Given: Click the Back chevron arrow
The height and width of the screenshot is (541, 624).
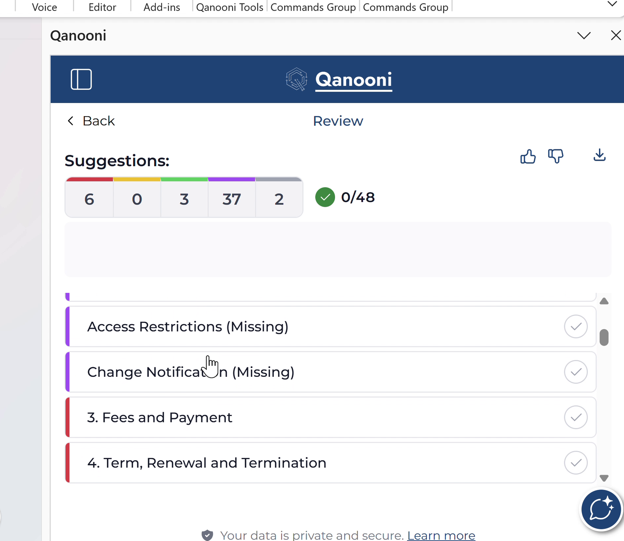Looking at the screenshot, I should pos(71,121).
